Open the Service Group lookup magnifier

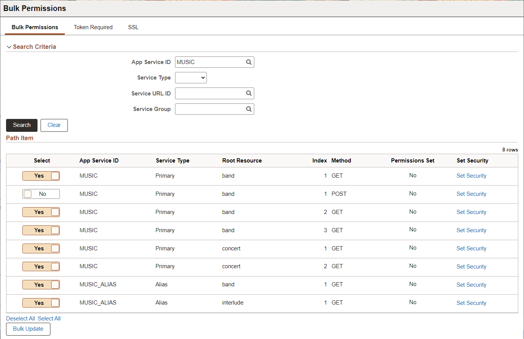click(249, 109)
